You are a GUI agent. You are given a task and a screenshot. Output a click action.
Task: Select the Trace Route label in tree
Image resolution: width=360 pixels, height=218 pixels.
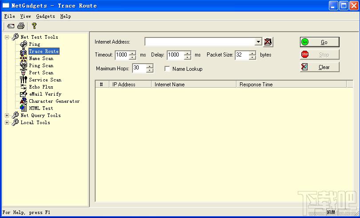[x=44, y=51]
